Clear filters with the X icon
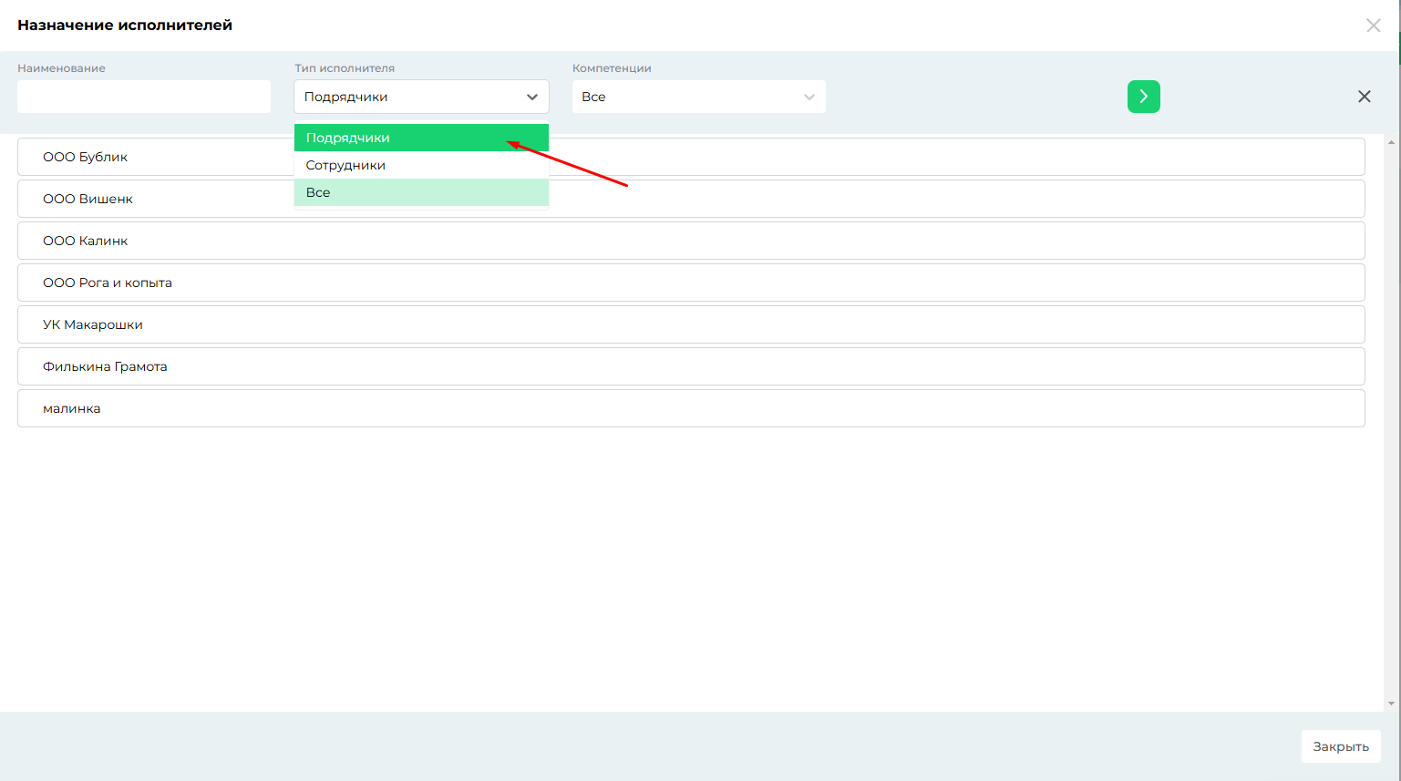Image resolution: width=1401 pixels, height=781 pixels. tap(1364, 97)
